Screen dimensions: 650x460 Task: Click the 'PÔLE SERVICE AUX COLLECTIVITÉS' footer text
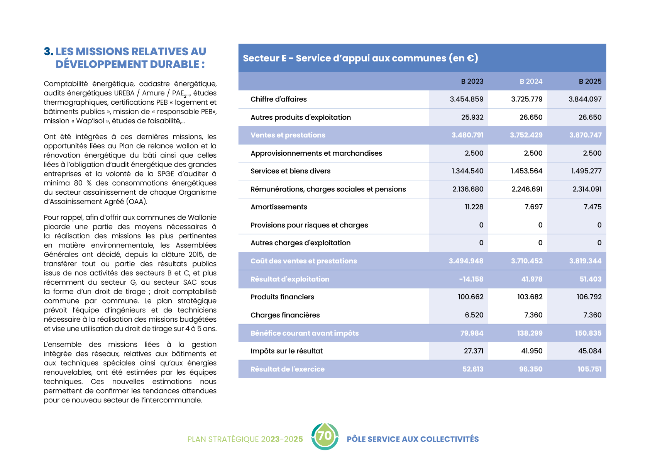click(412, 439)
